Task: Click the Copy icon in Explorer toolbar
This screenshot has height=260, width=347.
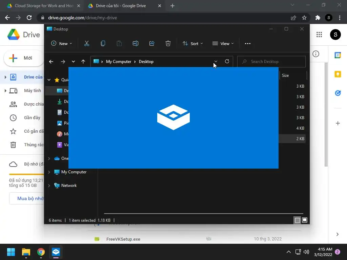Action: pos(103,43)
